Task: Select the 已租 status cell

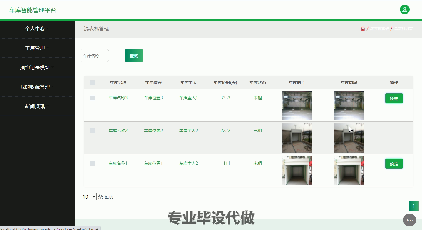Action: pyautogui.click(x=258, y=131)
